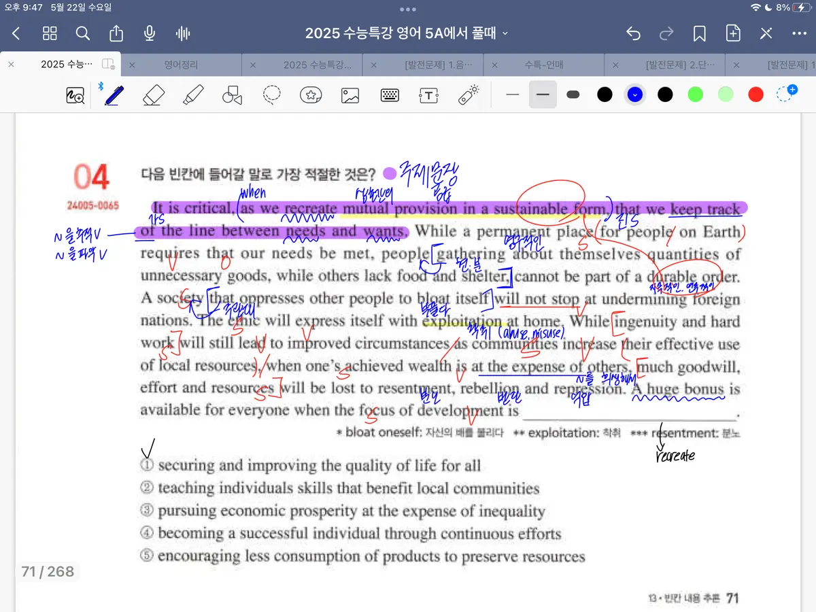Select the Eraser tool

[x=154, y=95]
